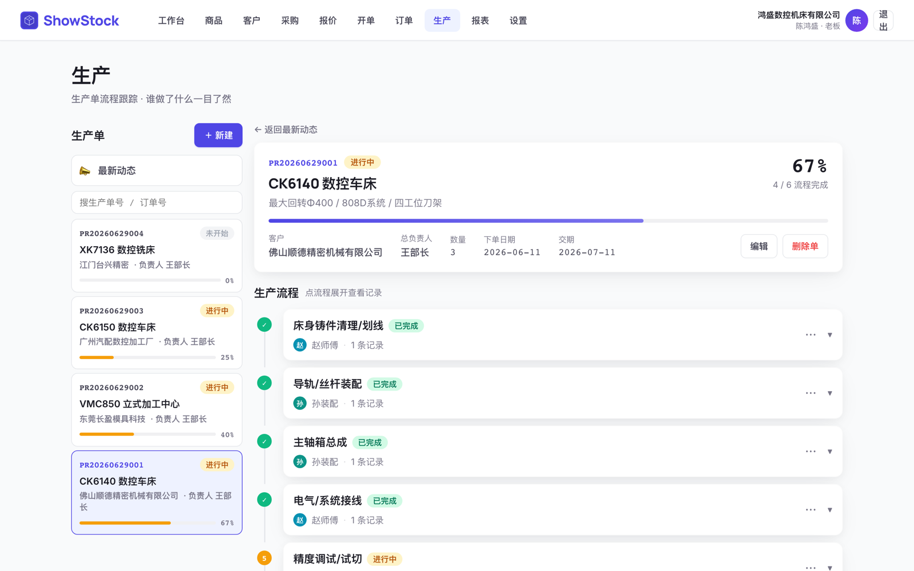Click the green checkmark for 床身铸件清理/划线
The image size is (914, 571).
click(x=264, y=325)
